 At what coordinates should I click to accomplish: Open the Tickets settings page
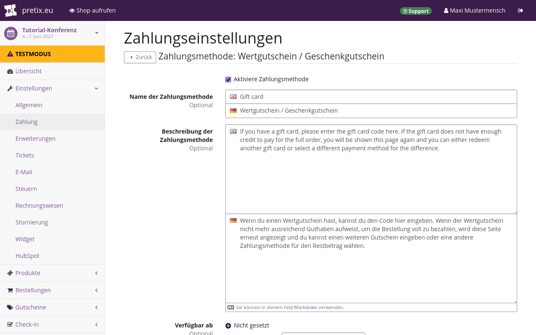pos(52,155)
